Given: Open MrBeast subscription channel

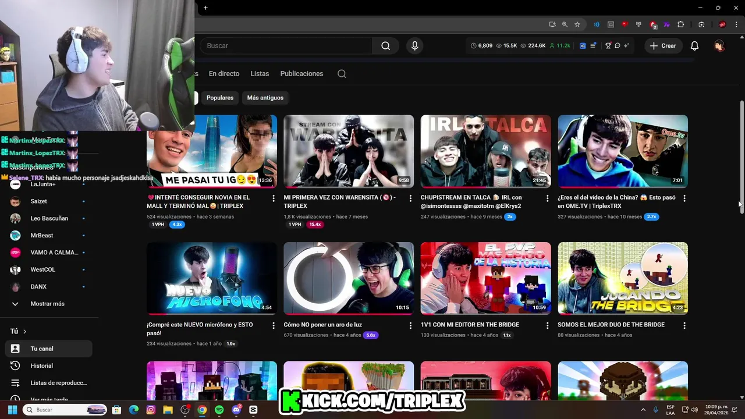Looking at the screenshot, I should (49, 235).
